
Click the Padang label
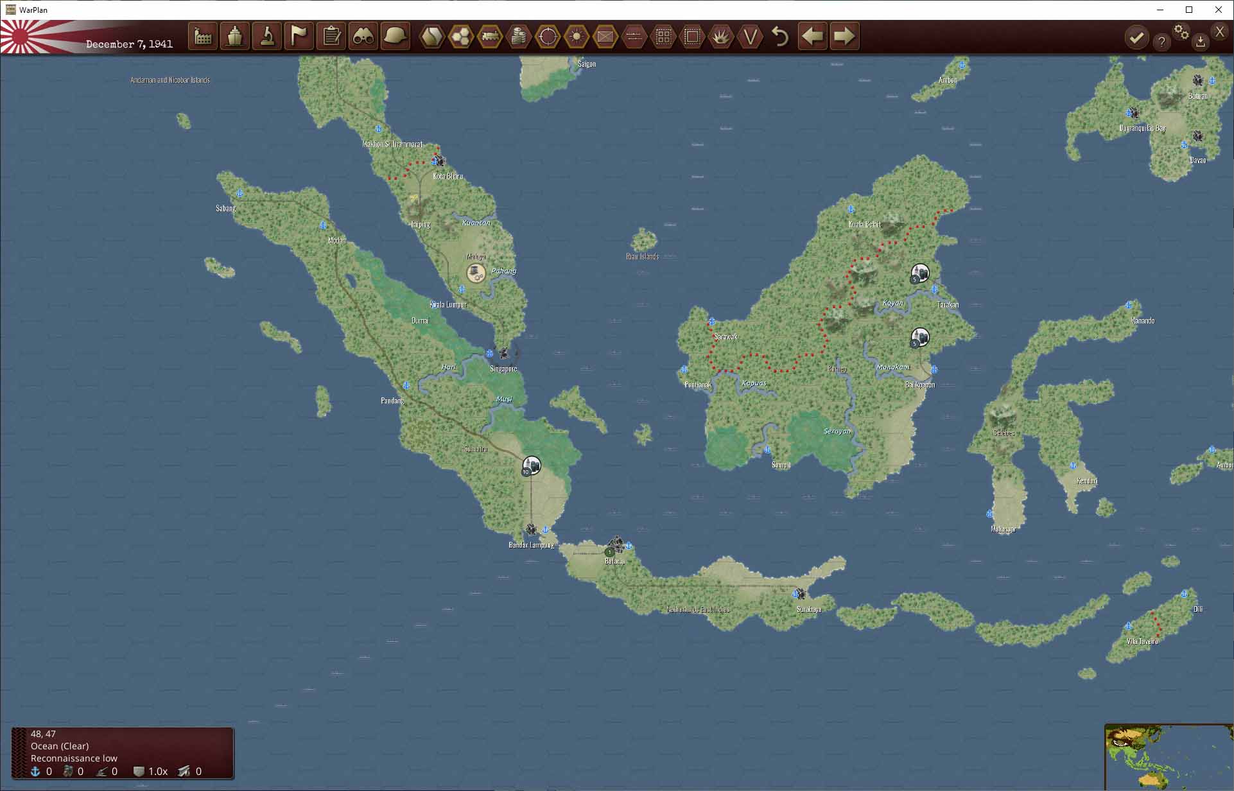[x=392, y=401]
